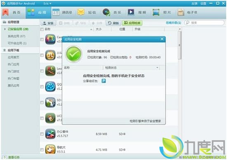227x160 pixels.
Task: Click the 搜索 search field
Action: click(204, 23)
